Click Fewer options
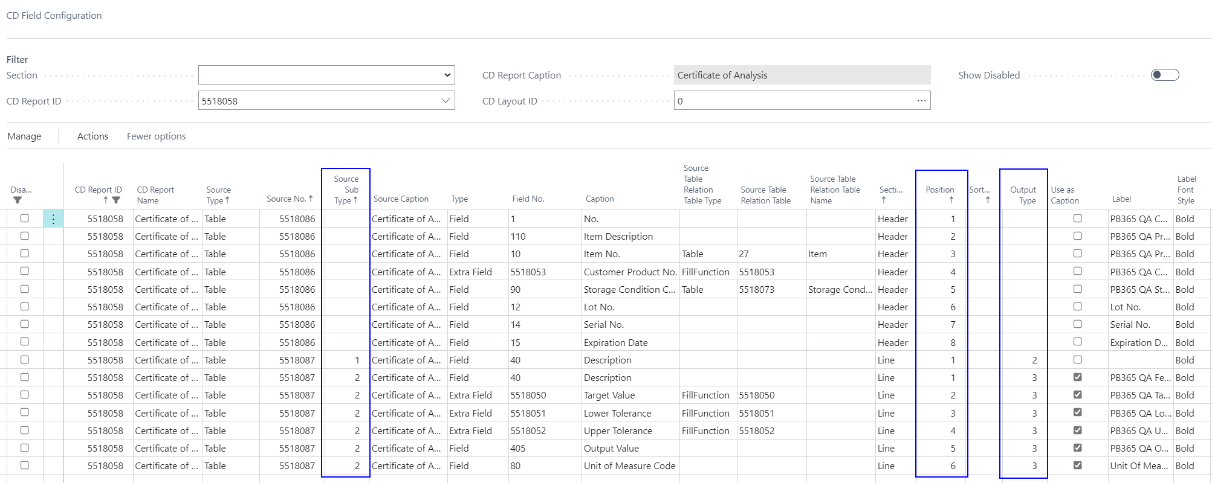Image resolution: width=1212 pixels, height=483 pixels. tap(157, 136)
